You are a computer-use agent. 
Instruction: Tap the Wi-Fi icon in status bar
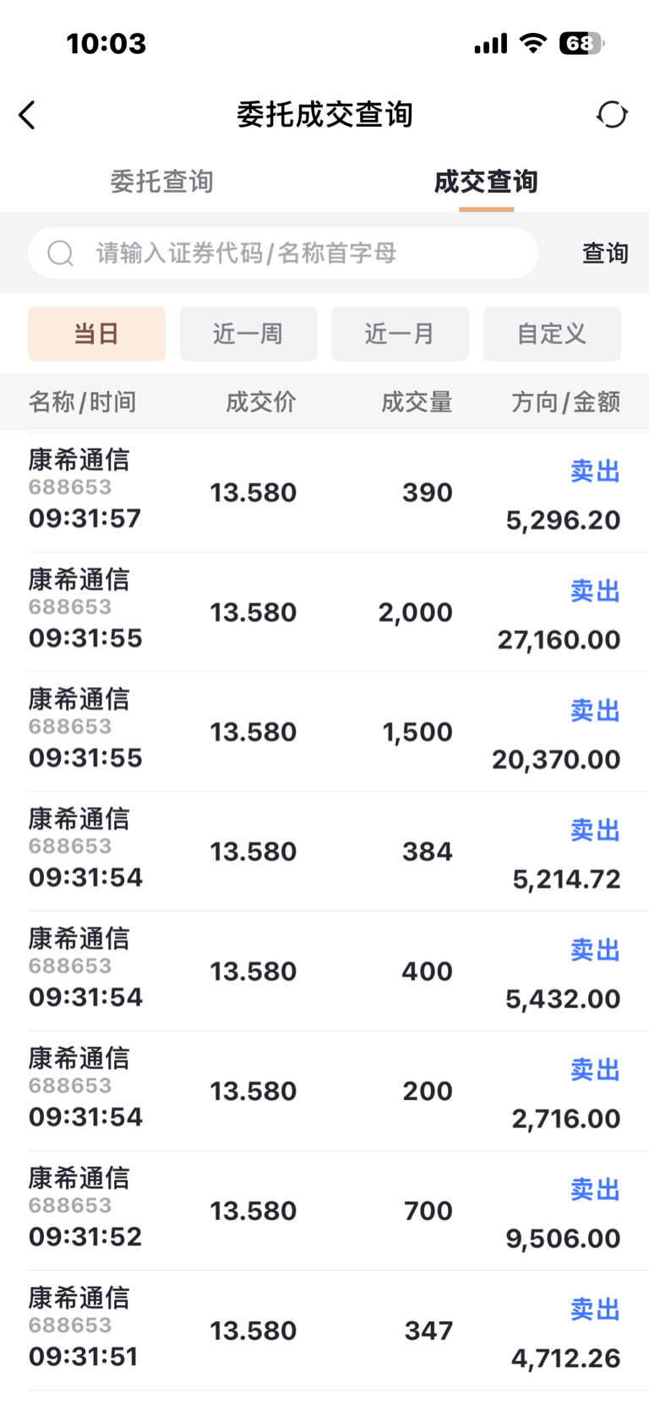click(x=532, y=43)
